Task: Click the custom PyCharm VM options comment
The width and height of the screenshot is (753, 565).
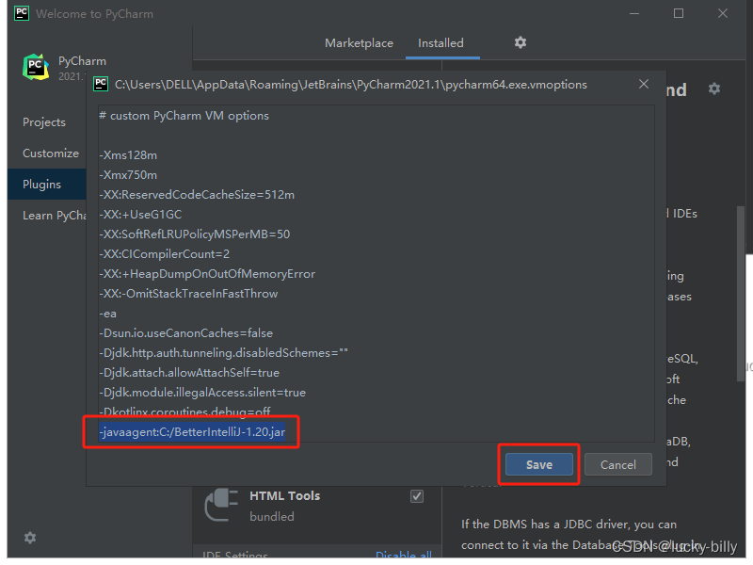Action: click(x=184, y=116)
